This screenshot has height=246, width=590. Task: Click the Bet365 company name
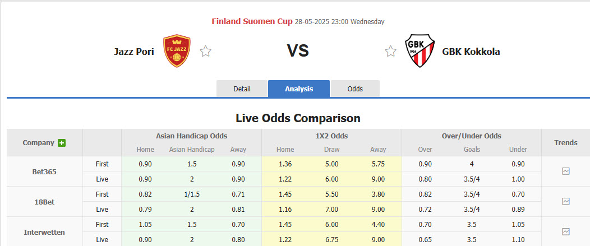(44, 171)
